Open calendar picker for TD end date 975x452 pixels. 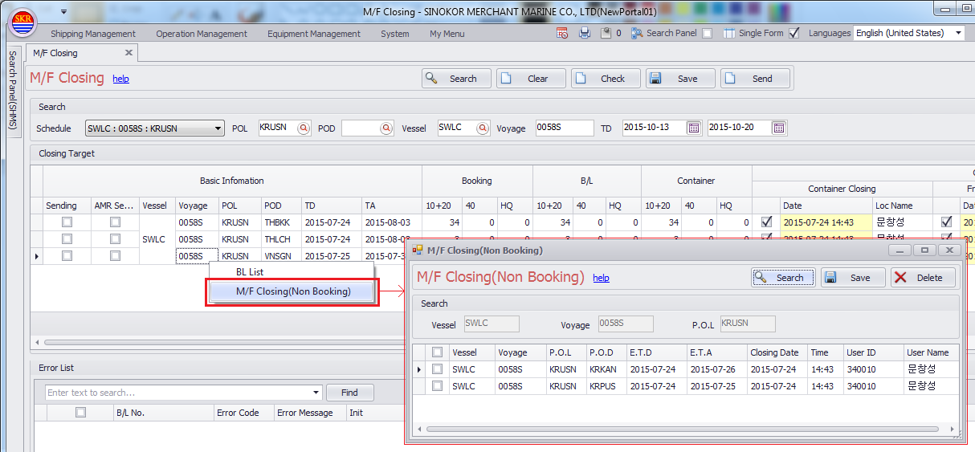click(x=778, y=128)
